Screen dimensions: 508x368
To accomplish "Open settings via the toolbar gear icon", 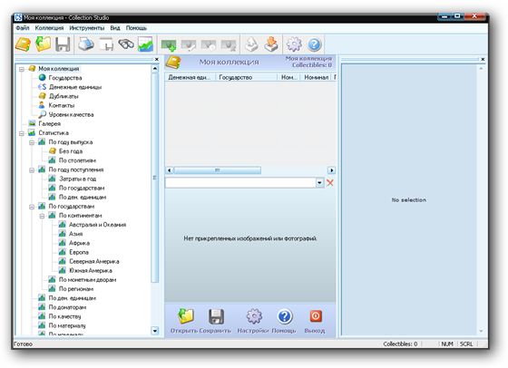I will point(294,44).
